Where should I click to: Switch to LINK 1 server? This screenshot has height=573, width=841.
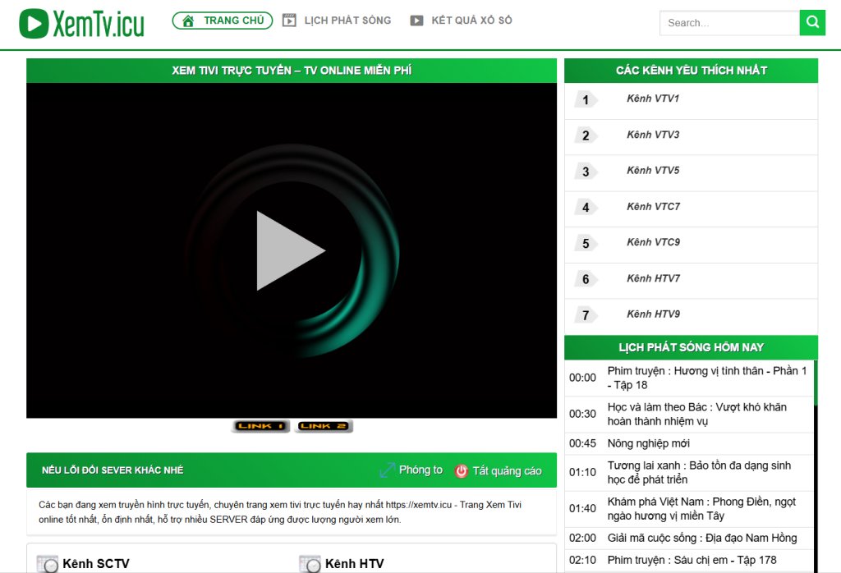(261, 426)
